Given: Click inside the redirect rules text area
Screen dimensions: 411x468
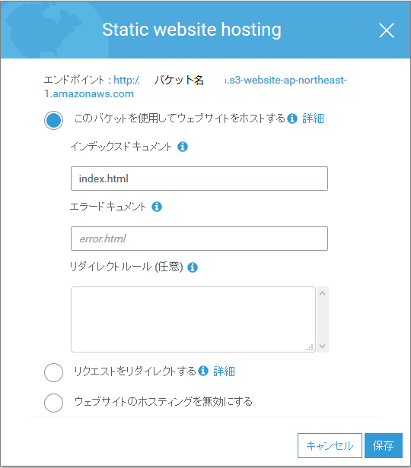Looking at the screenshot, I should (193, 319).
